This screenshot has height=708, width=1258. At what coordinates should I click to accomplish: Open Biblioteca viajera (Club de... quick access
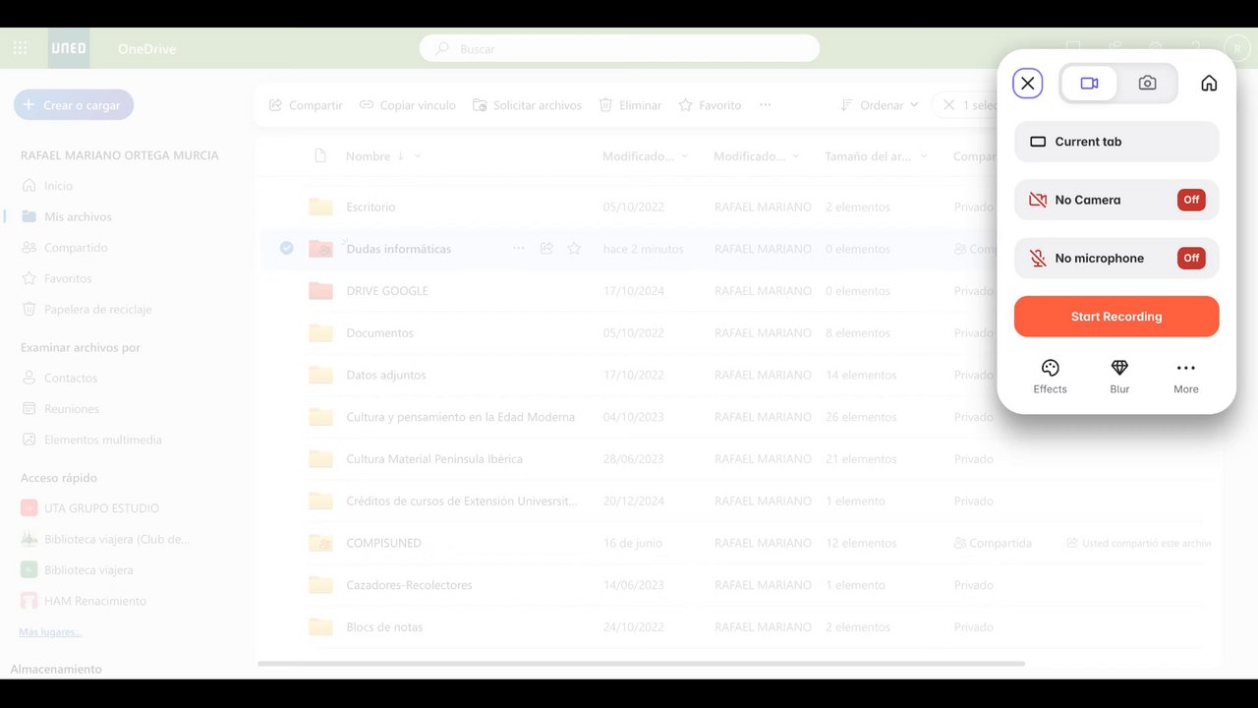[x=116, y=539]
